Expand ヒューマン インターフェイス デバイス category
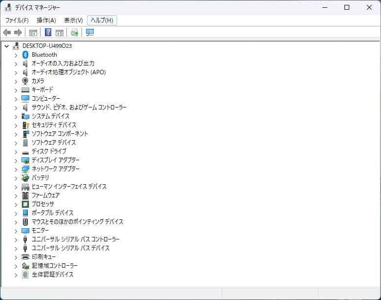The image size is (381, 300). click(16, 187)
